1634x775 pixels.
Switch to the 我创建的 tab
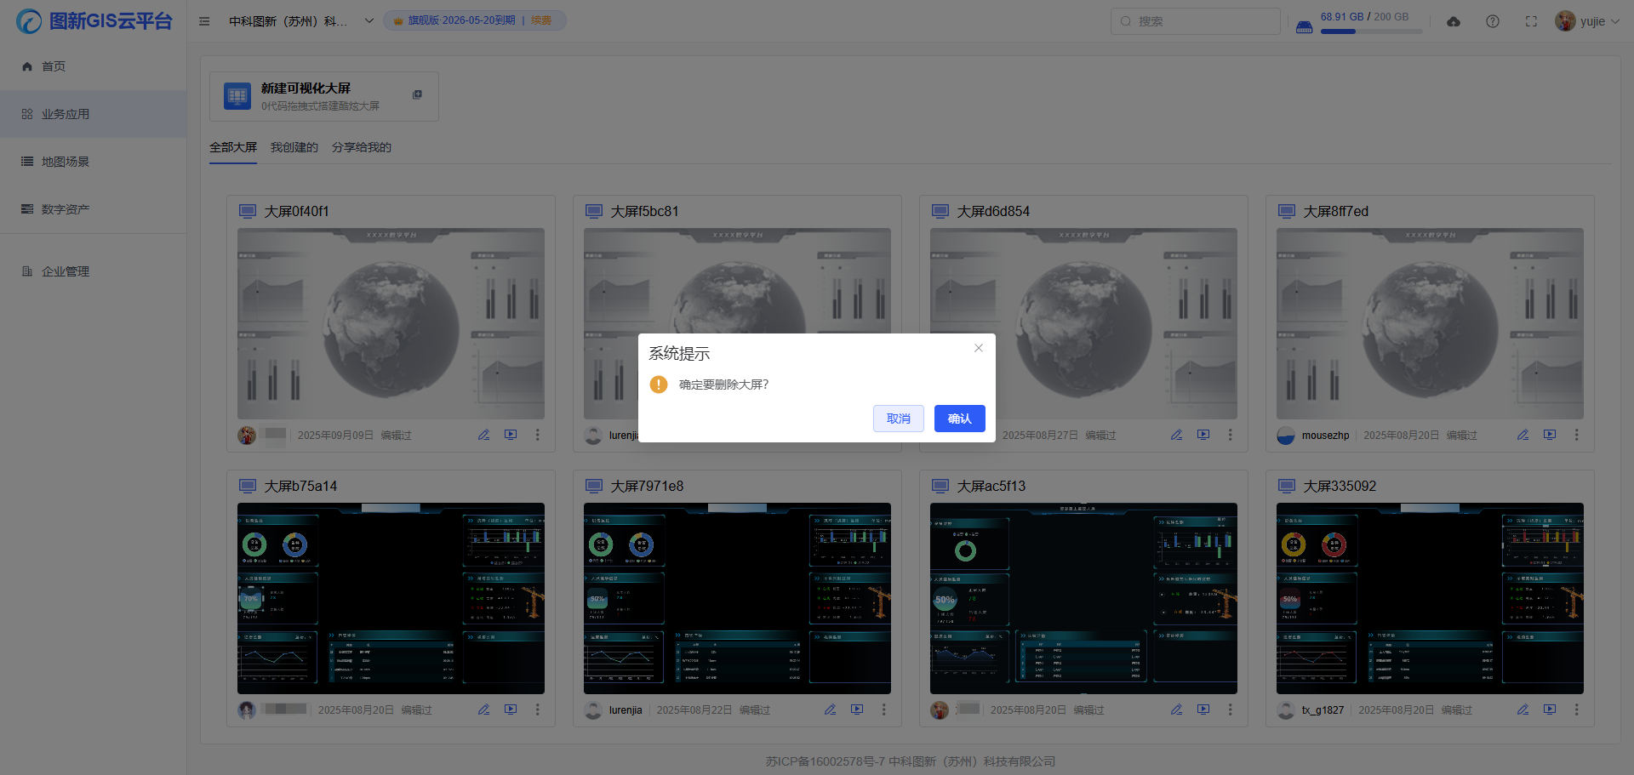pyautogui.click(x=294, y=147)
